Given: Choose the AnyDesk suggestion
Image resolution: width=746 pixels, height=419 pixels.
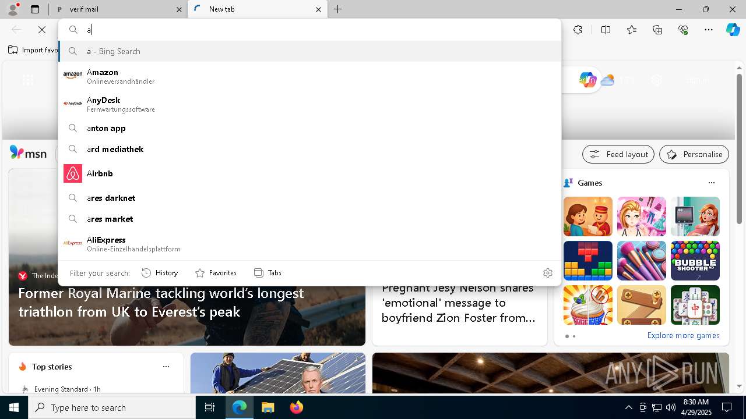Looking at the screenshot, I should click(x=309, y=104).
